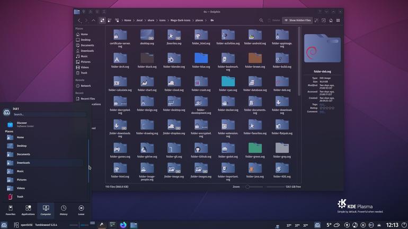Click the places breadcrumb segment
The width and height of the screenshot is (408, 229).
point(199,20)
